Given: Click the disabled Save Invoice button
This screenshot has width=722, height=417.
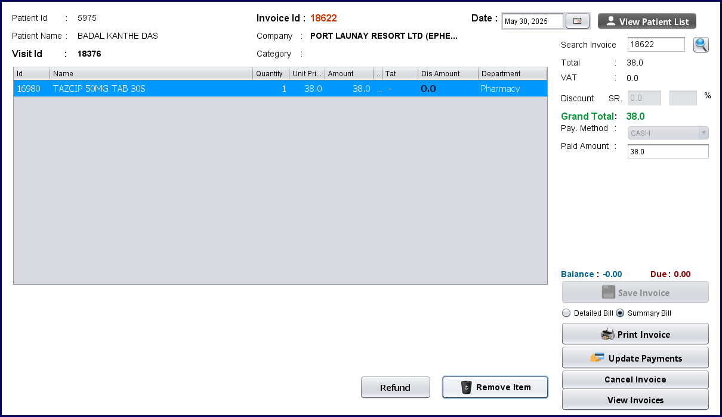Looking at the screenshot, I should coord(635,292).
